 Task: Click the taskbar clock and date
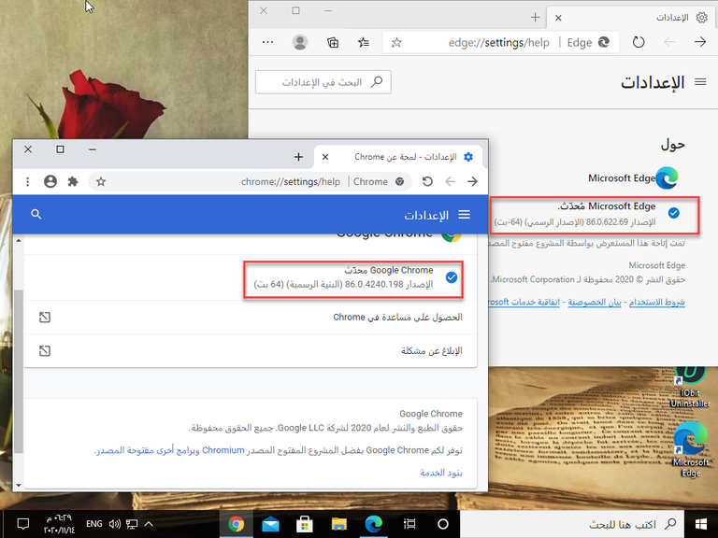(59, 524)
